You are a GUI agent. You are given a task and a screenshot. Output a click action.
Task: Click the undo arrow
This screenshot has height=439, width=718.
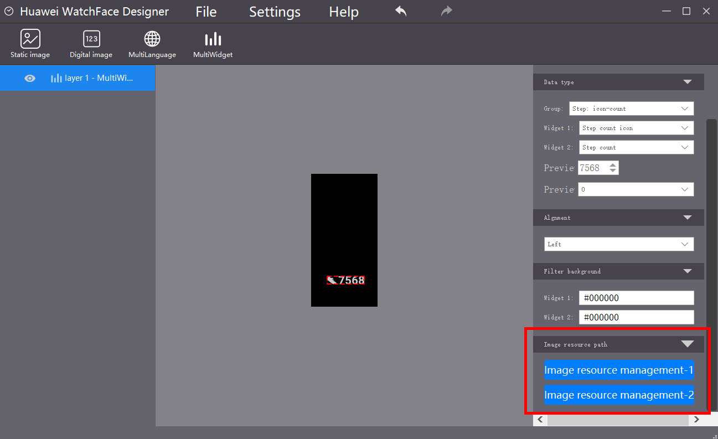[401, 11]
